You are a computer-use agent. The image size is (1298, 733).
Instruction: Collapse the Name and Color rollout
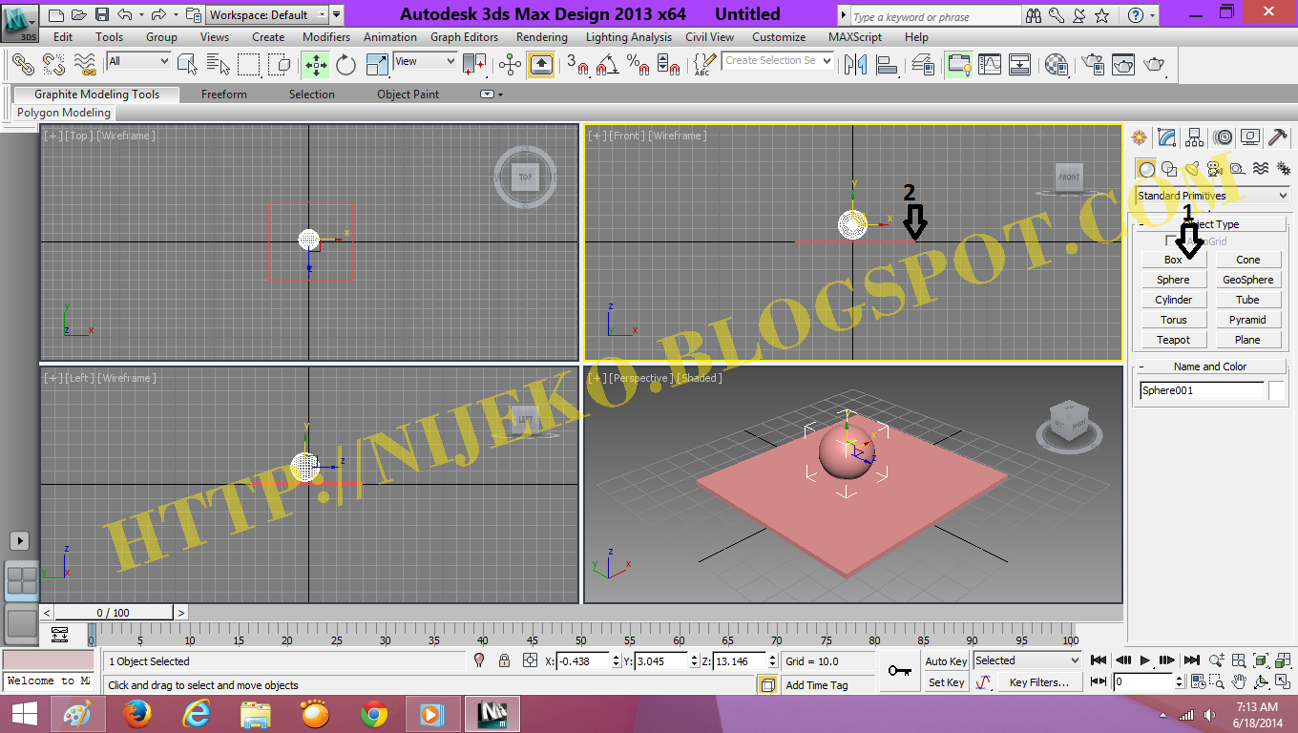[1210, 366]
